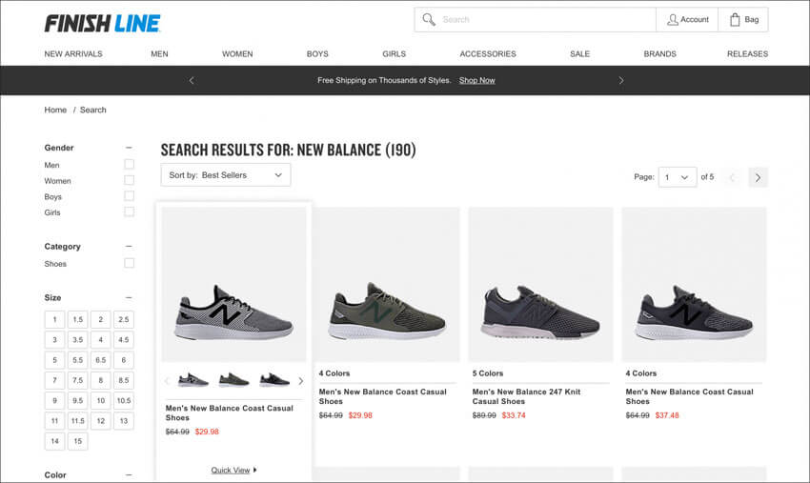
Task: Open the Girls menu
Action: click(x=395, y=53)
